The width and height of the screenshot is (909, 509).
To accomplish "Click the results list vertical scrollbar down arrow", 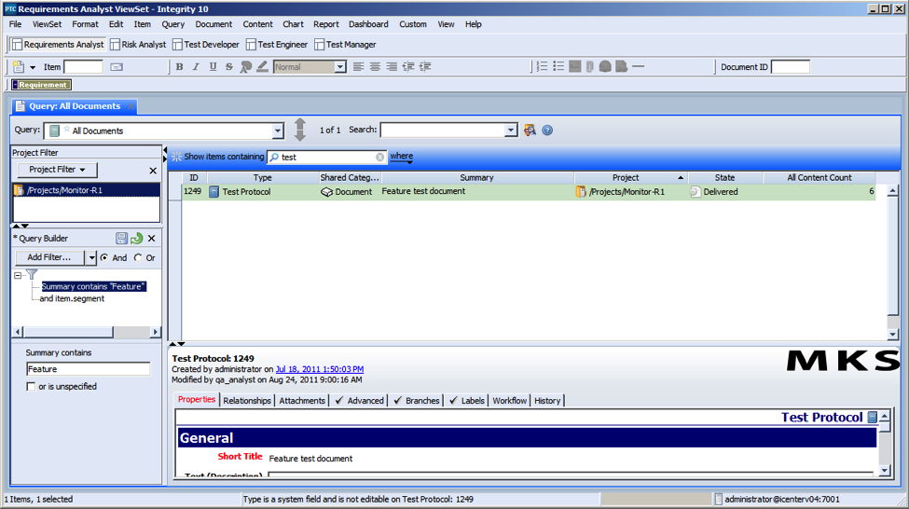I will tap(893, 335).
